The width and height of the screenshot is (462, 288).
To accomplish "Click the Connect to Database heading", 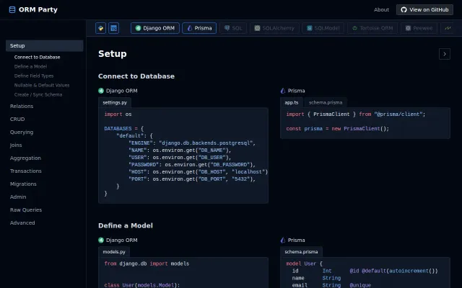I will click(x=136, y=76).
